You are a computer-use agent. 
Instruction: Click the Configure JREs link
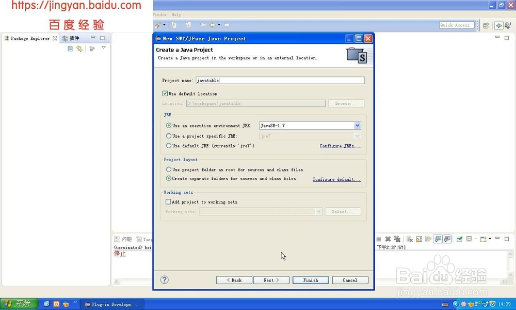pos(340,146)
